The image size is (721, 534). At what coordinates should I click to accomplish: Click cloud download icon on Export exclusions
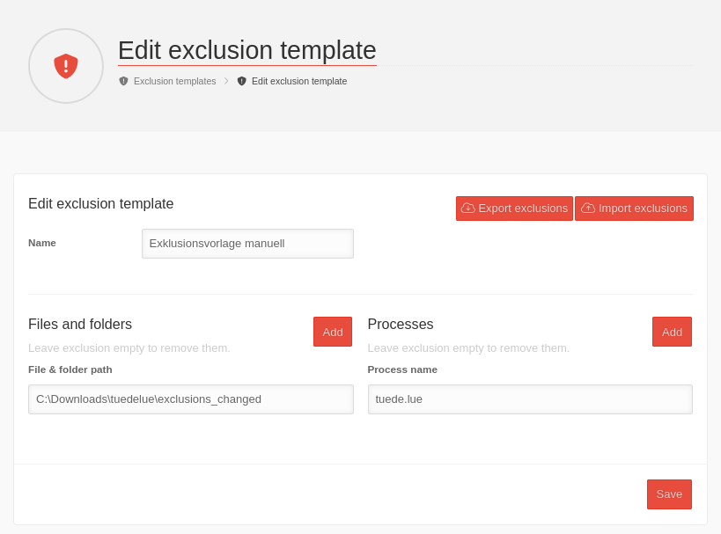coord(467,208)
